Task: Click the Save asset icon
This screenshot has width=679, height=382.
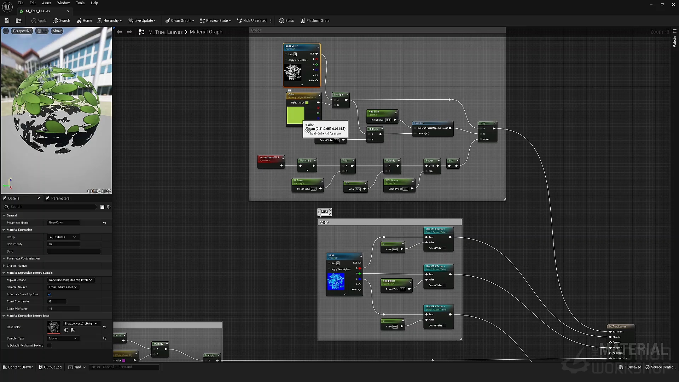Action: tap(7, 21)
